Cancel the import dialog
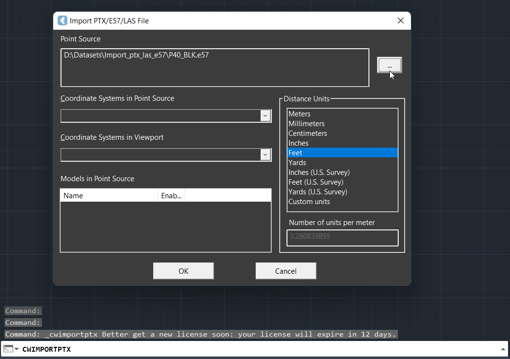Image resolution: width=510 pixels, height=359 pixels. pos(286,271)
